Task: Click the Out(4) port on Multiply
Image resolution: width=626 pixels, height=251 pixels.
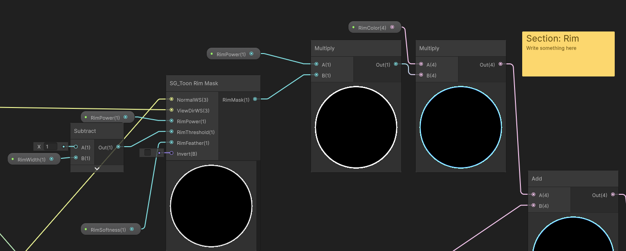Action: click(500, 64)
